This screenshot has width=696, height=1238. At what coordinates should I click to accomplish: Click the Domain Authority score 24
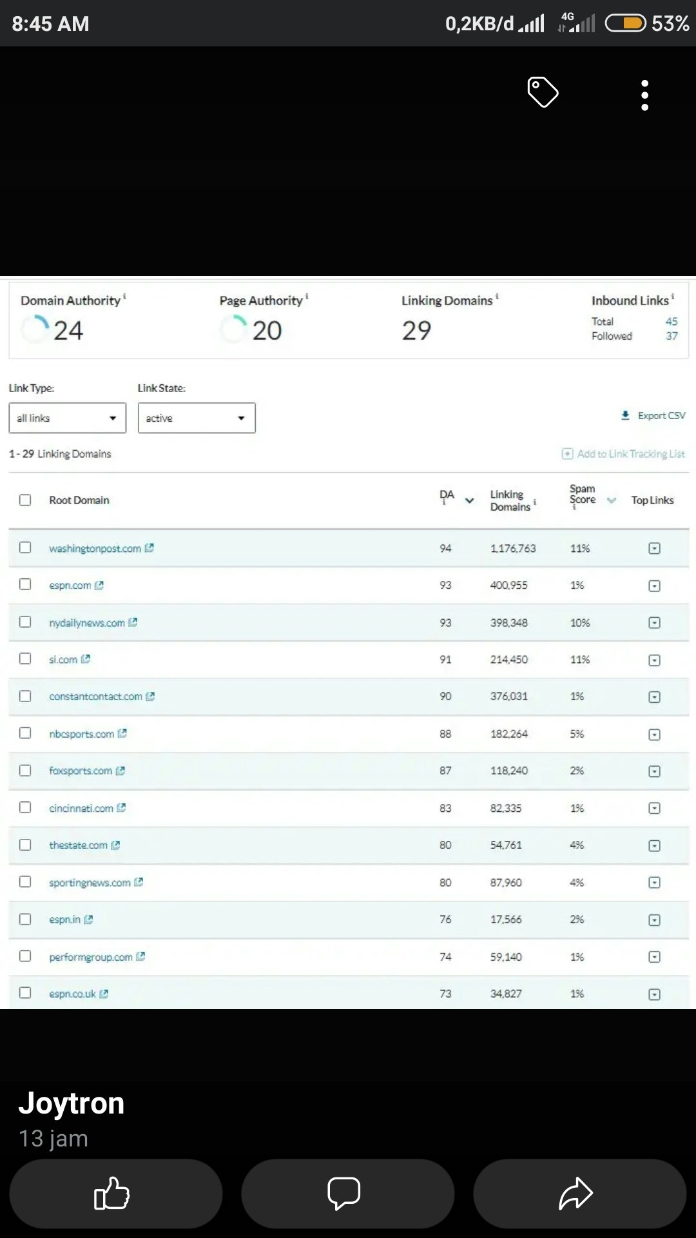(68, 331)
